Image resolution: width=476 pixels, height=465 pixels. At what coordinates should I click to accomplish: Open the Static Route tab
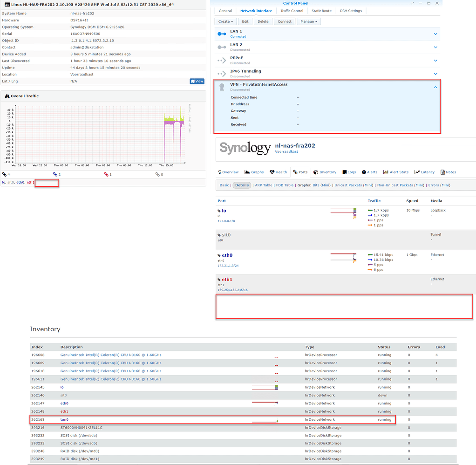pyautogui.click(x=321, y=11)
